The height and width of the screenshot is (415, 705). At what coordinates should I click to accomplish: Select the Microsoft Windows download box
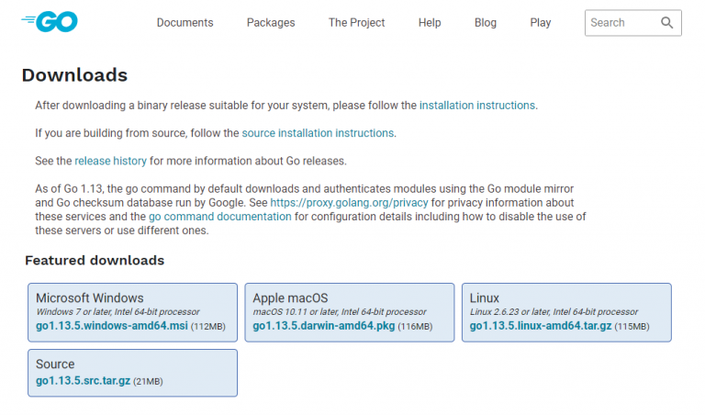click(132, 312)
